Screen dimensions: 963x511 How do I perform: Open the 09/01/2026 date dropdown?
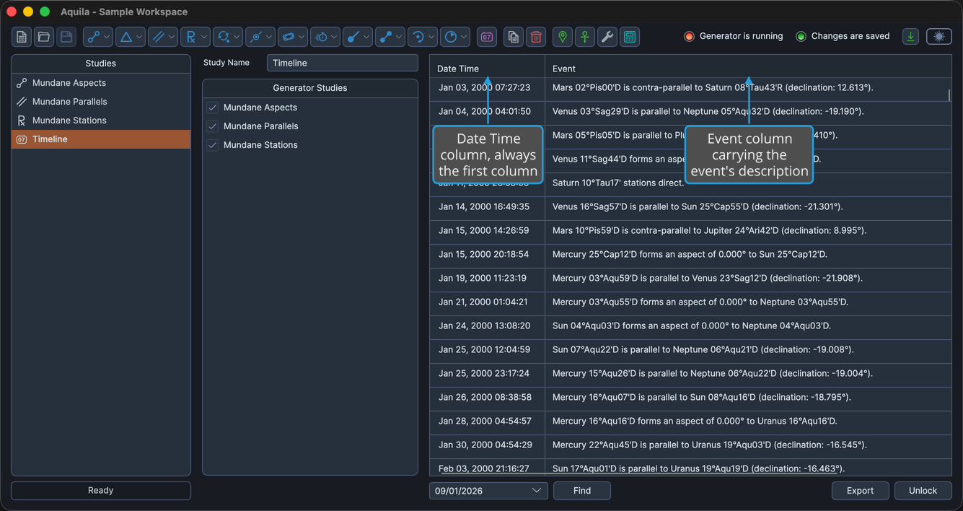[488, 491]
